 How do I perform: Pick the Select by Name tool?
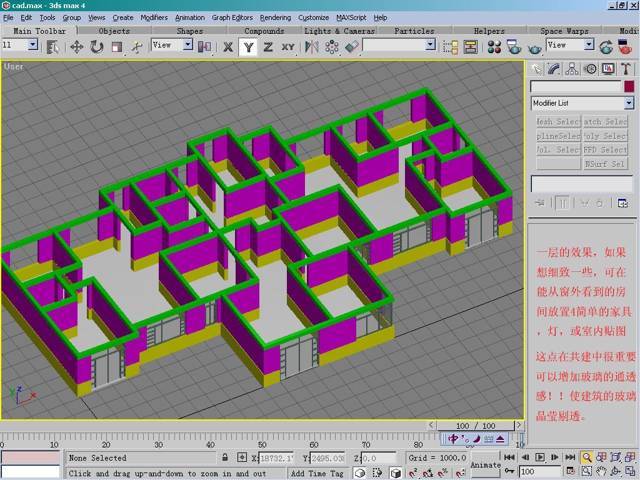52,47
